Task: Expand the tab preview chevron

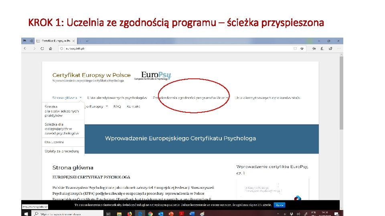Action: 87,41
